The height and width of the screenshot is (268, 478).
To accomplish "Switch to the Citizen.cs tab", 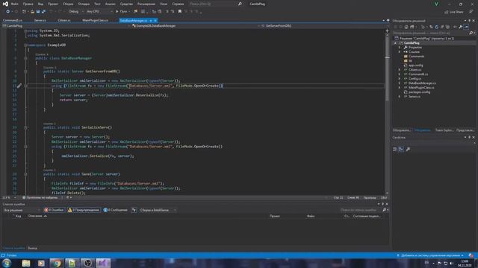I will click(64, 20).
